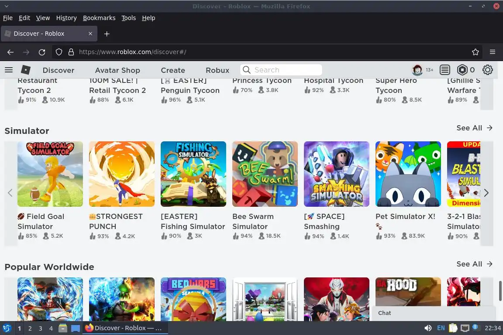Switch to workspace 2 on taskbar
This screenshot has height=335, width=503.
(30, 328)
